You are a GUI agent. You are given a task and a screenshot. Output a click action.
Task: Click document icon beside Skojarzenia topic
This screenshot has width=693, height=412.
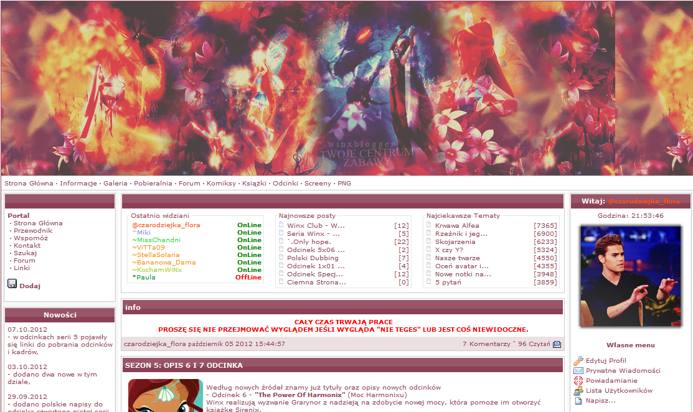(429, 241)
